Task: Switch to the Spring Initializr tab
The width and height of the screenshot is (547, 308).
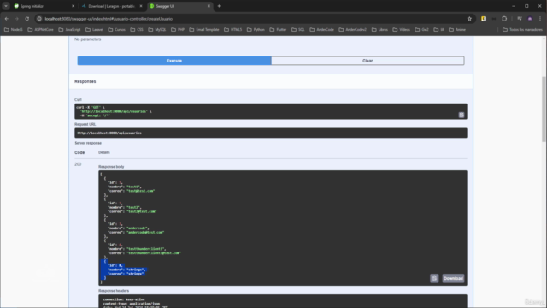Action: click(x=44, y=6)
